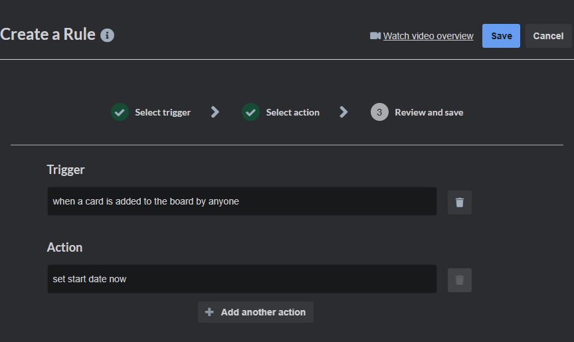Click chevron after Select action step
The image size is (574, 342).
[x=343, y=112]
